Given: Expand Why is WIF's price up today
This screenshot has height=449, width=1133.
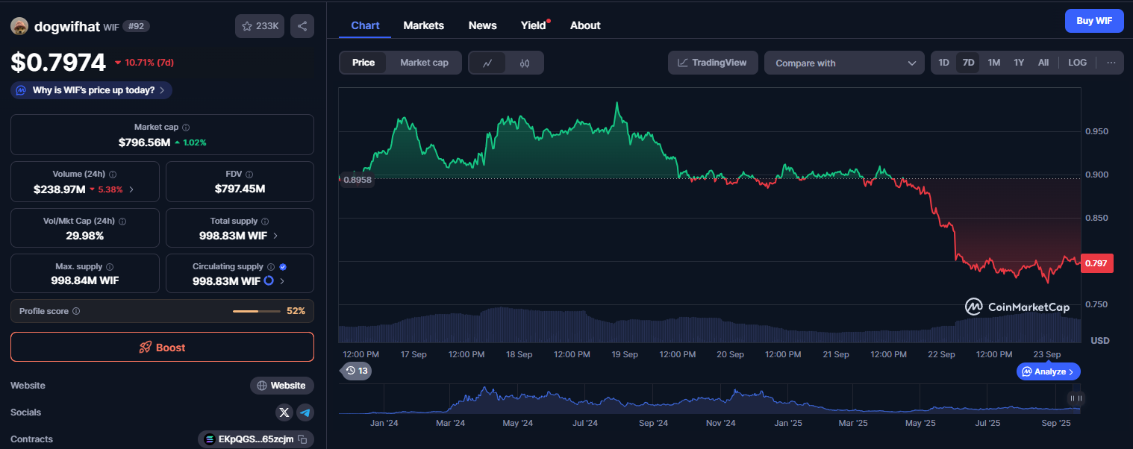Looking at the screenshot, I should [91, 90].
